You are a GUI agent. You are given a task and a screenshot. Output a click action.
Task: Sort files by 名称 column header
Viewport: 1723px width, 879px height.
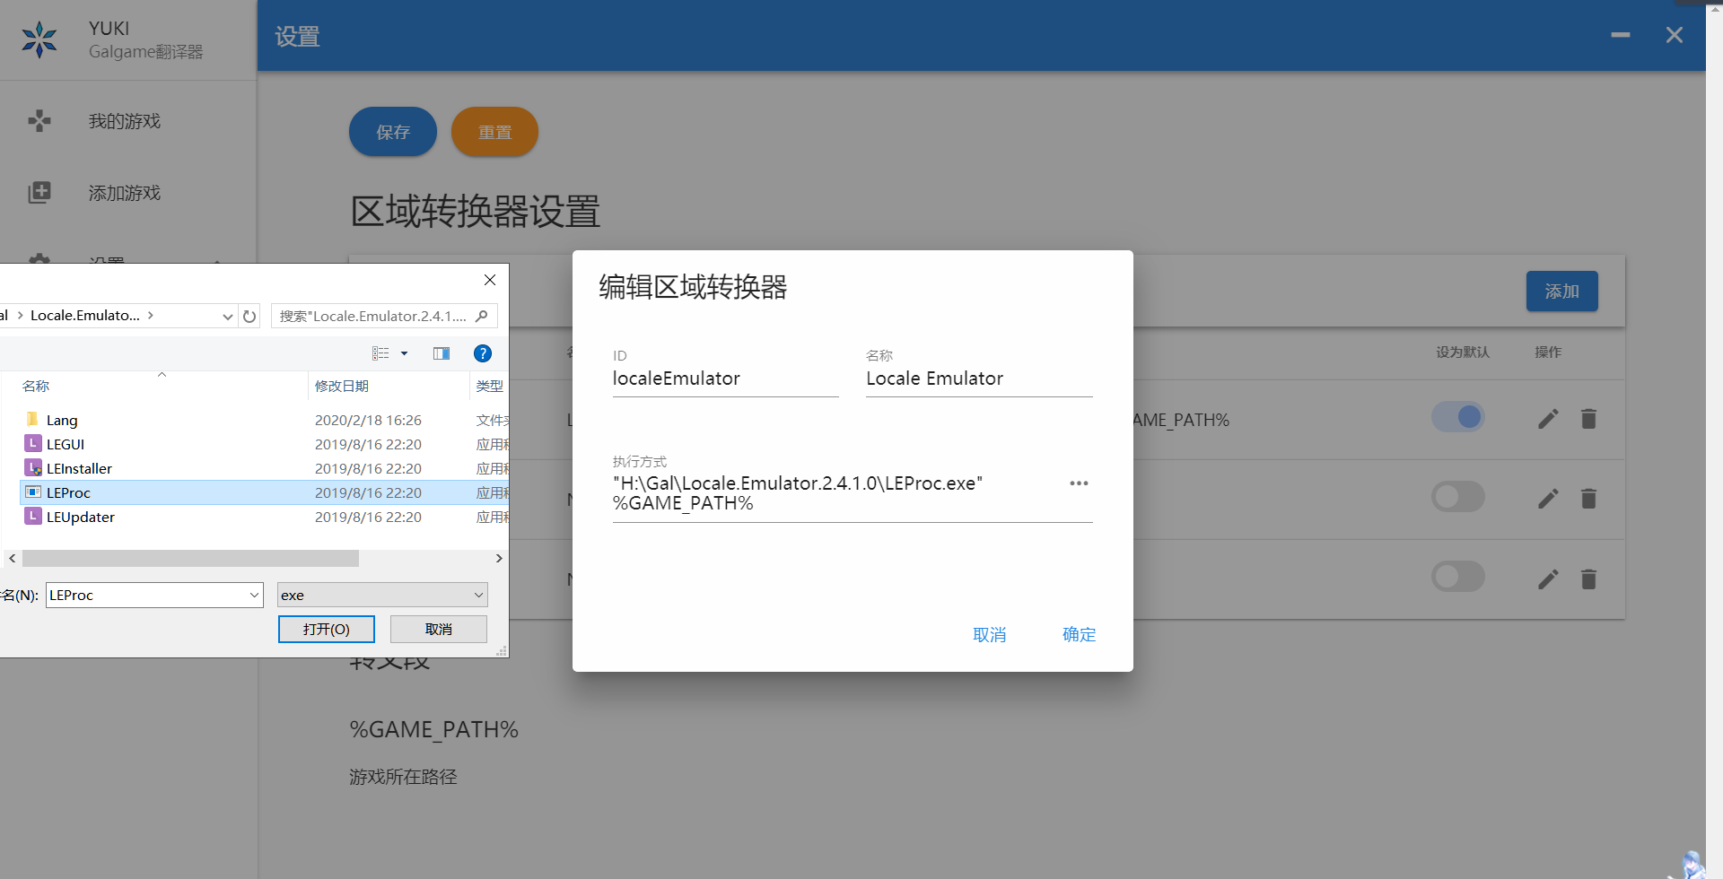tap(36, 386)
